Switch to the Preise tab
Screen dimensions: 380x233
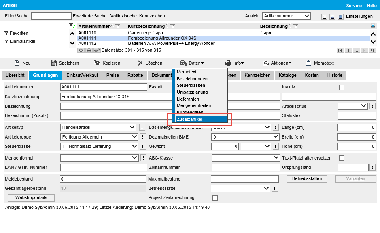pos(113,75)
